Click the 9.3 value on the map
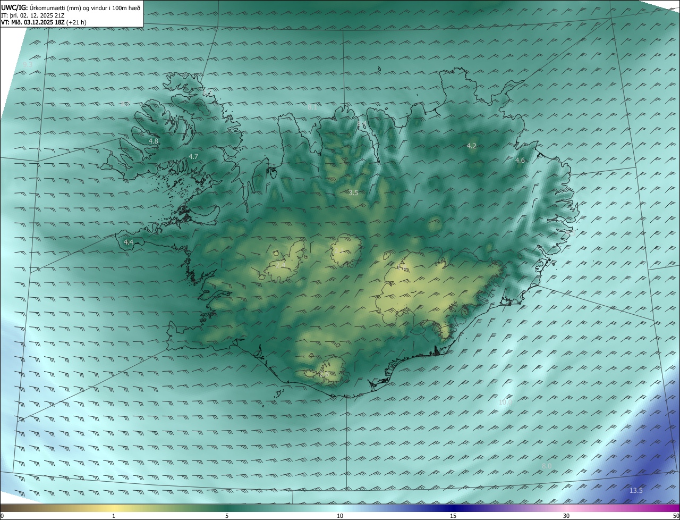 (x=28, y=64)
